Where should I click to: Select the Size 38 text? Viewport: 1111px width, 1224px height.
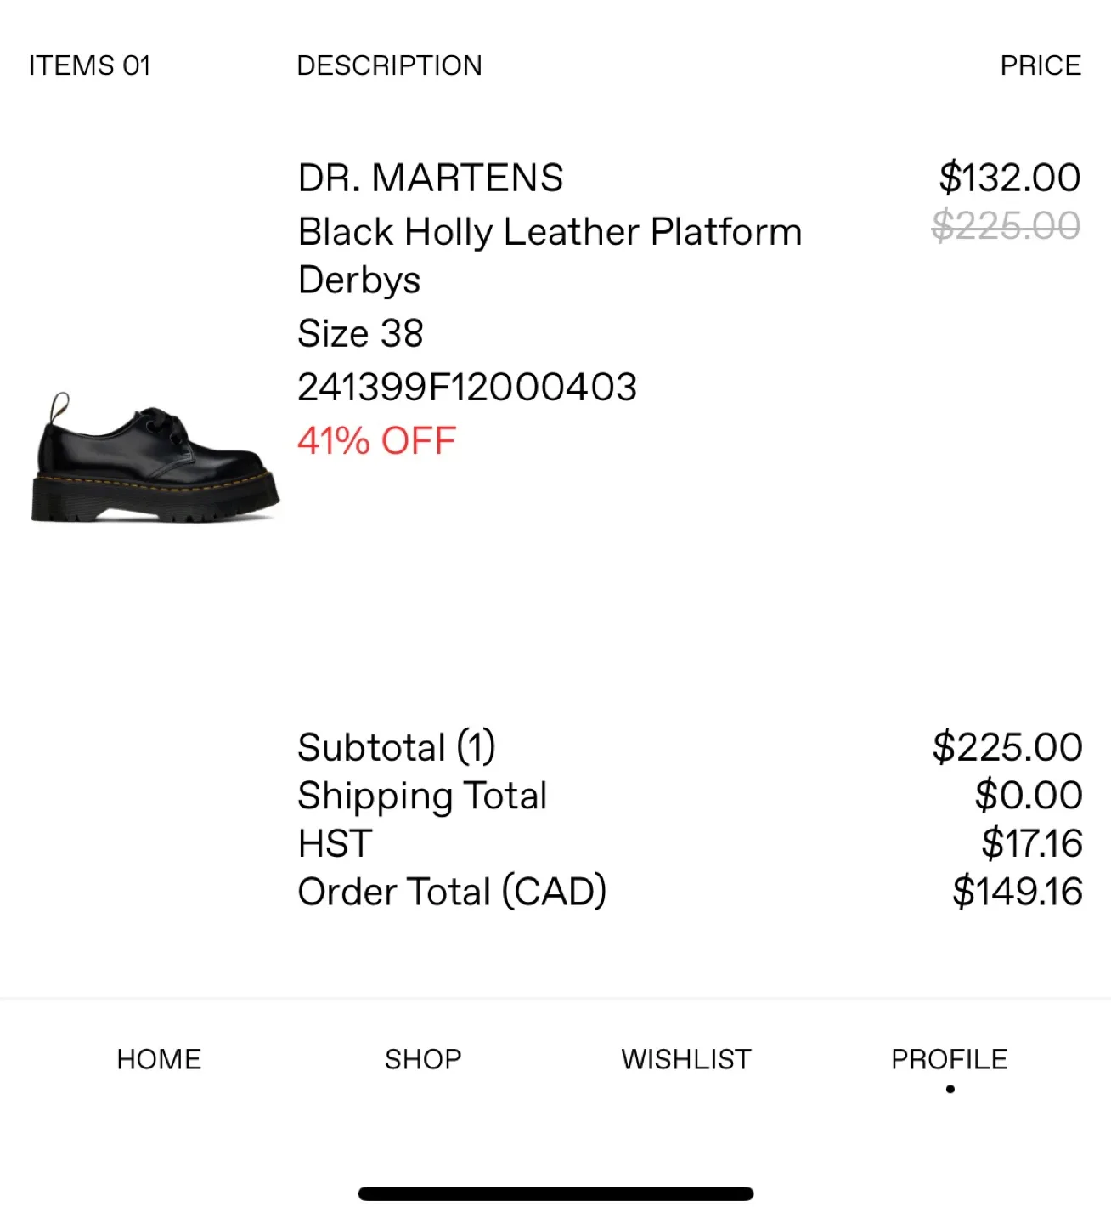point(360,333)
